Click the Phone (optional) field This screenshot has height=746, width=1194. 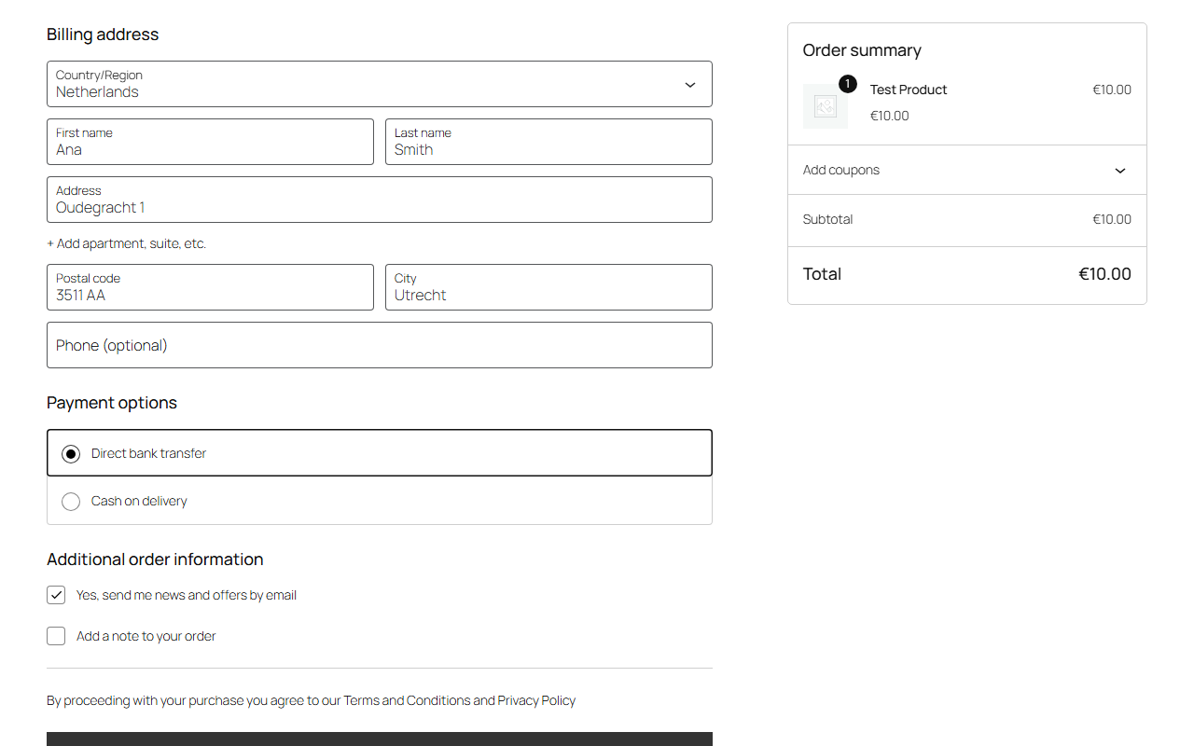pos(380,345)
